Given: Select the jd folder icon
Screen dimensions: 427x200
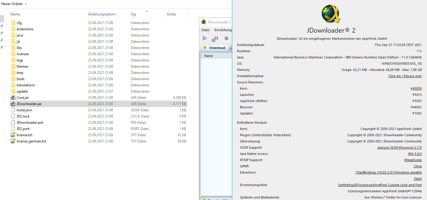Looking at the screenshot, I should click(13, 42).
